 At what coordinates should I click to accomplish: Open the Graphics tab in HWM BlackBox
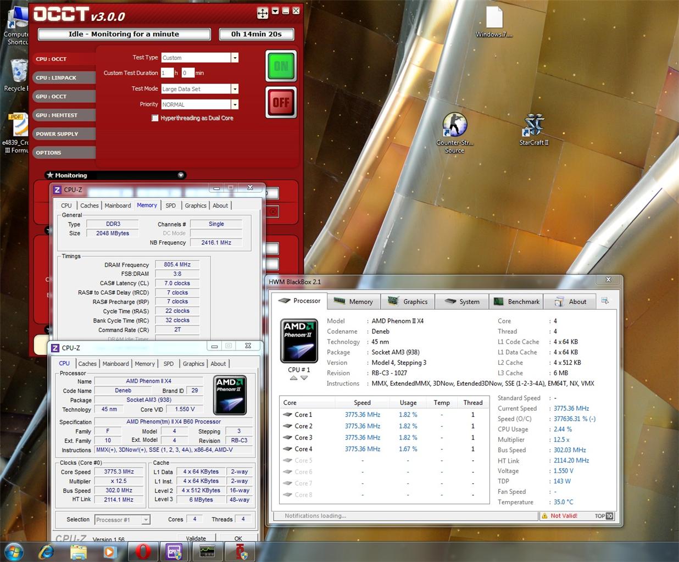tap(408, 302)
